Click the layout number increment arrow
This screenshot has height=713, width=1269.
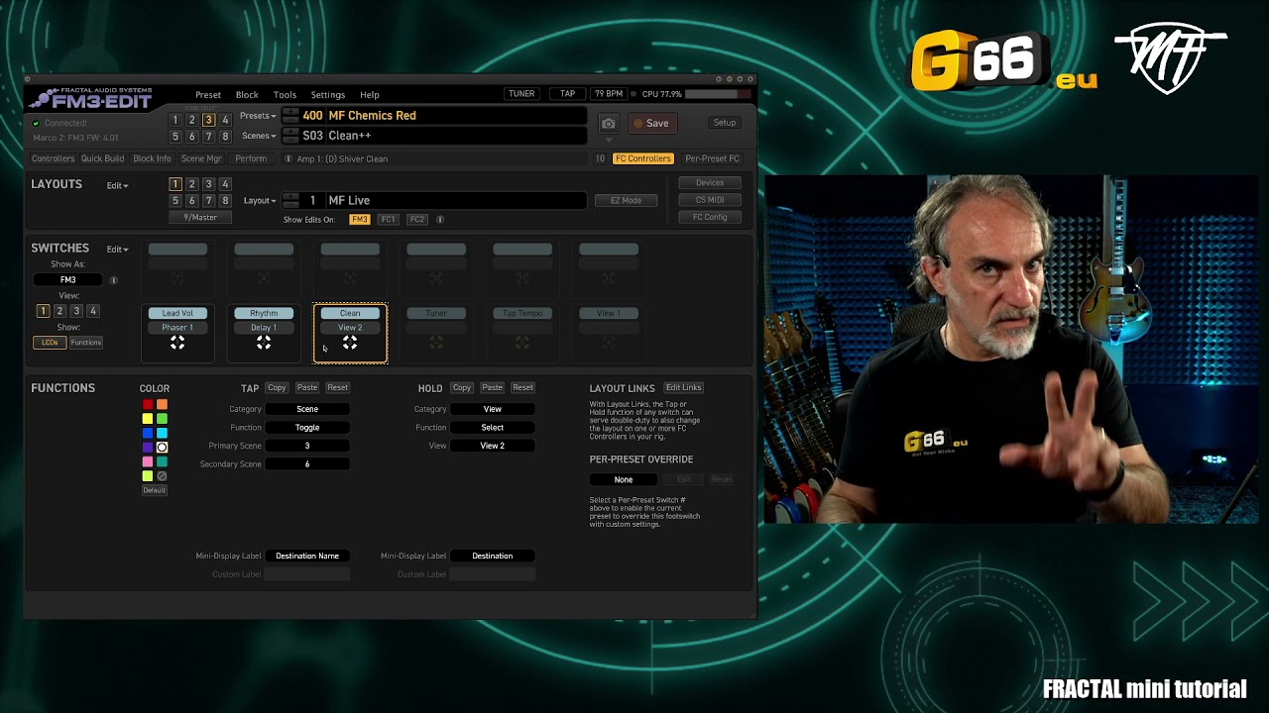290,196
